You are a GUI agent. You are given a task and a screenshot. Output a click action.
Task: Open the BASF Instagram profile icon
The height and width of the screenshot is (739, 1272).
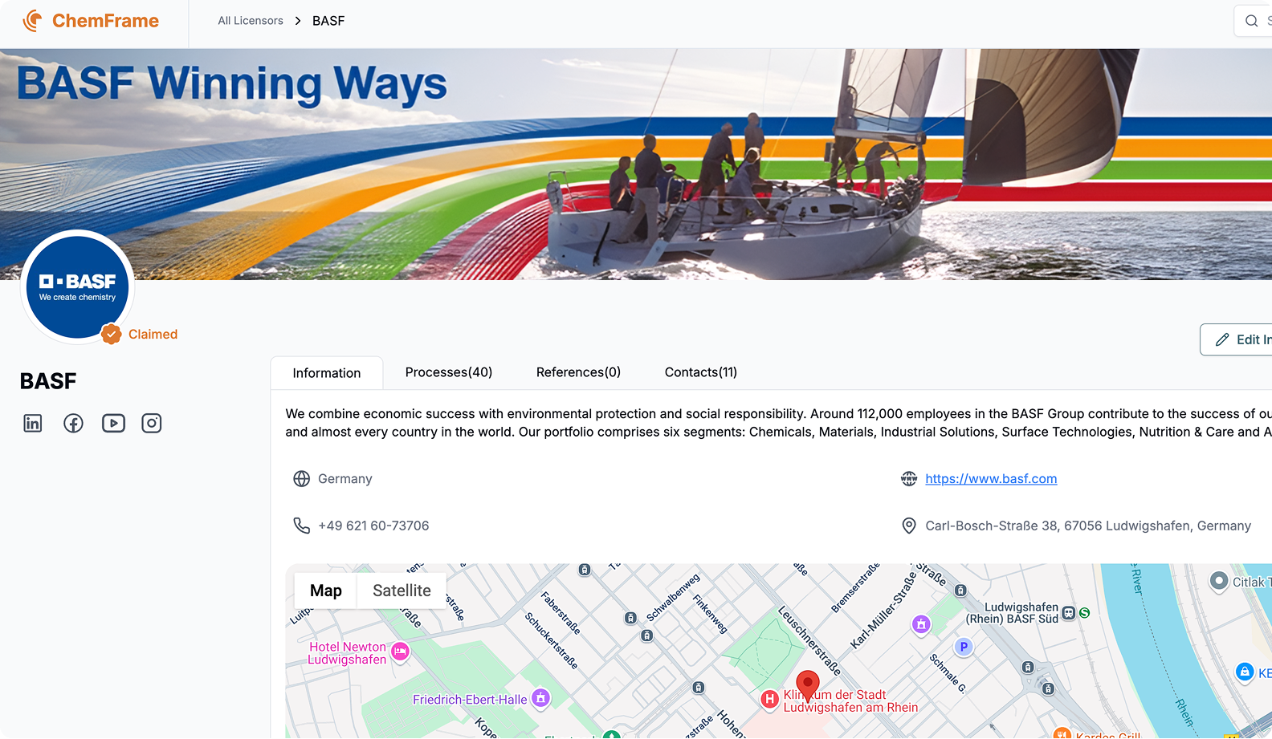click(152, 423)
